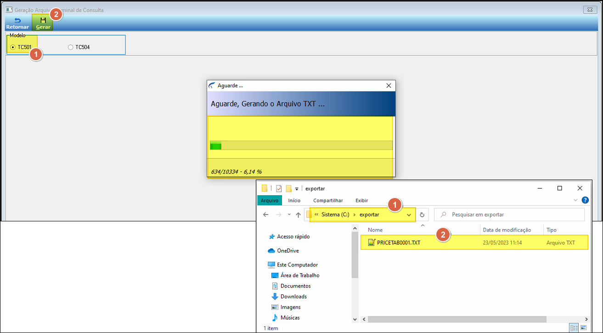The height and width of the screenshot is (333, 603).
Task: Open the customize quick access toolbar dropdown
Action: coord(297,188)
